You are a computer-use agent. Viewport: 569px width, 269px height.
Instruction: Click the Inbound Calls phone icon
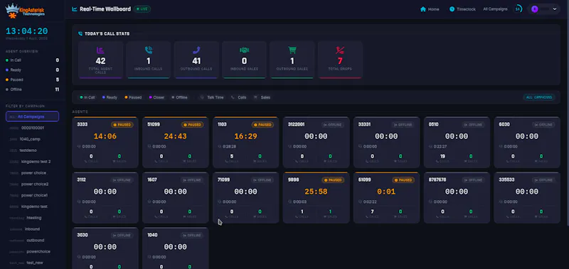point(149,50)
